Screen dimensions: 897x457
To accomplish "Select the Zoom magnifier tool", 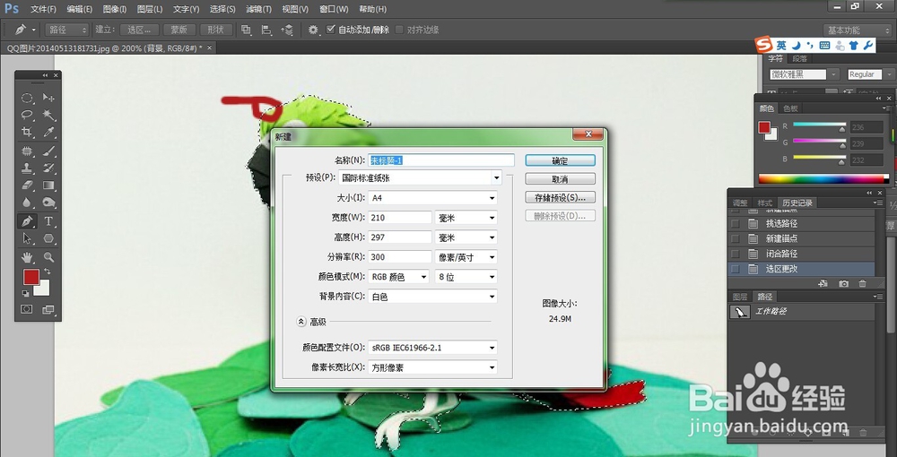I will click(x=48, y=257).
